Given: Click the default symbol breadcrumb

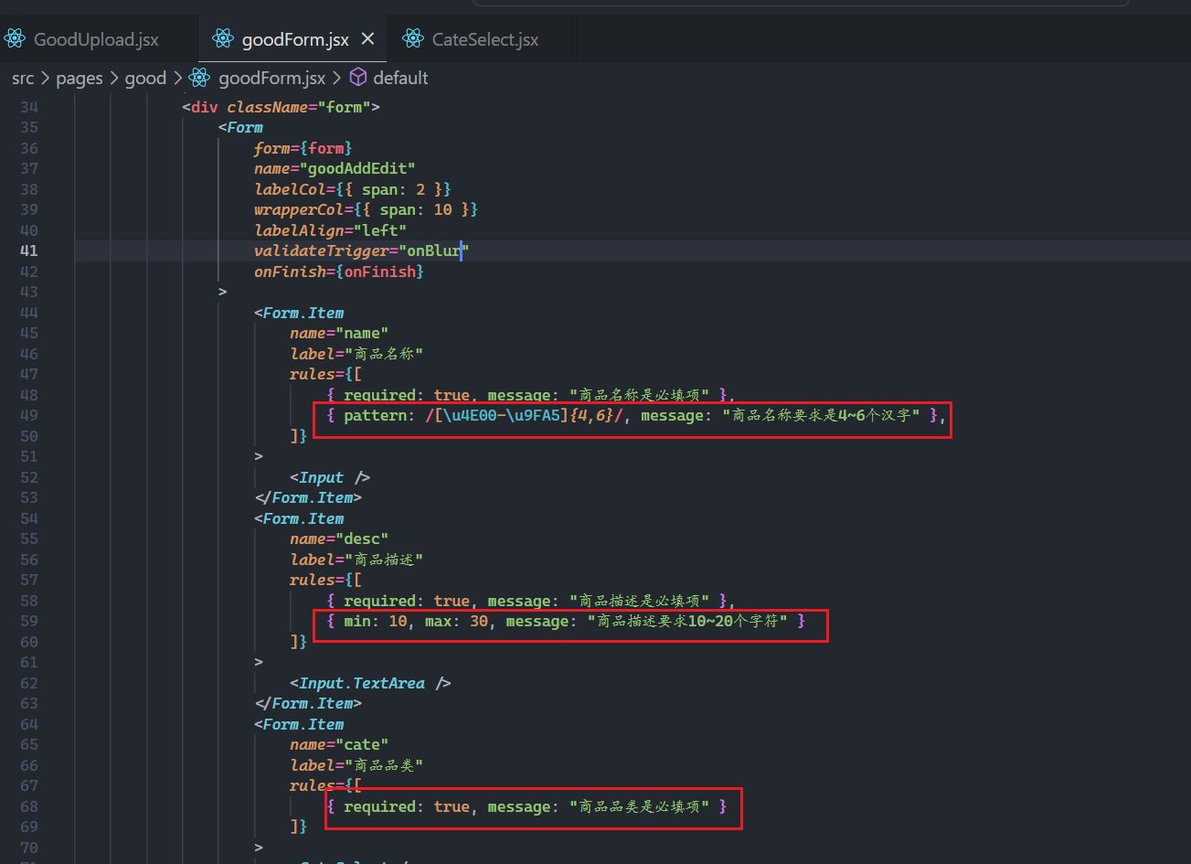Looking at the screenshot, I should [x=400, y=79].
